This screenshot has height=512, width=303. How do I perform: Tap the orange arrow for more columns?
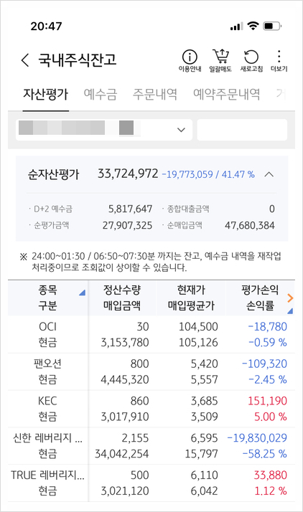pyautogui.click(x=290, y=298)
